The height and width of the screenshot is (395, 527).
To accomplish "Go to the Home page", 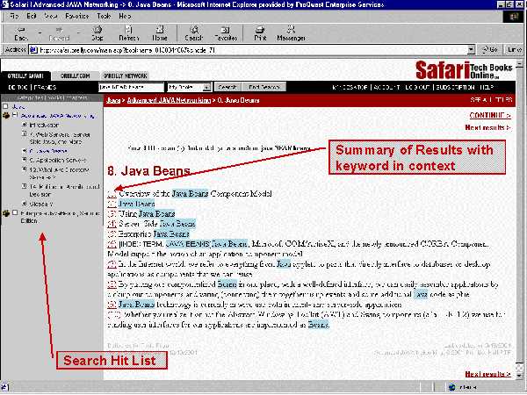I will (x=160, y=33).
